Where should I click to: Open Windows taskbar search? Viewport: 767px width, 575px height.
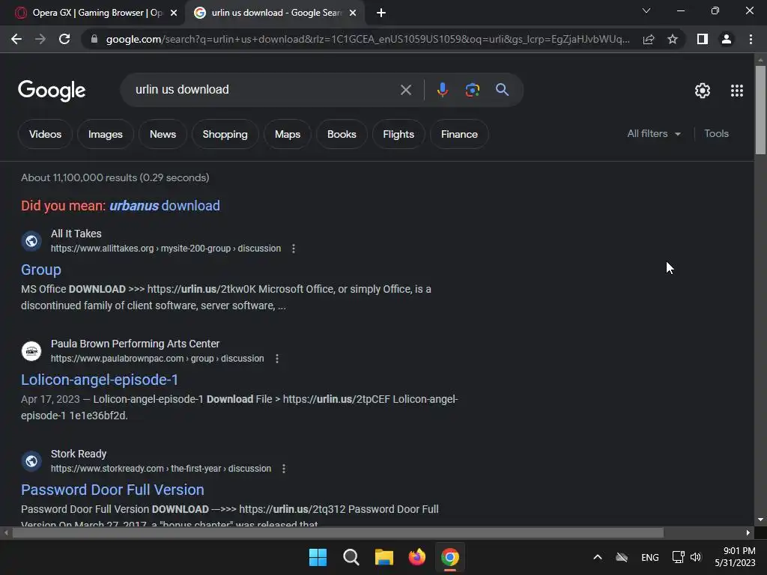[x=351, y=557]
